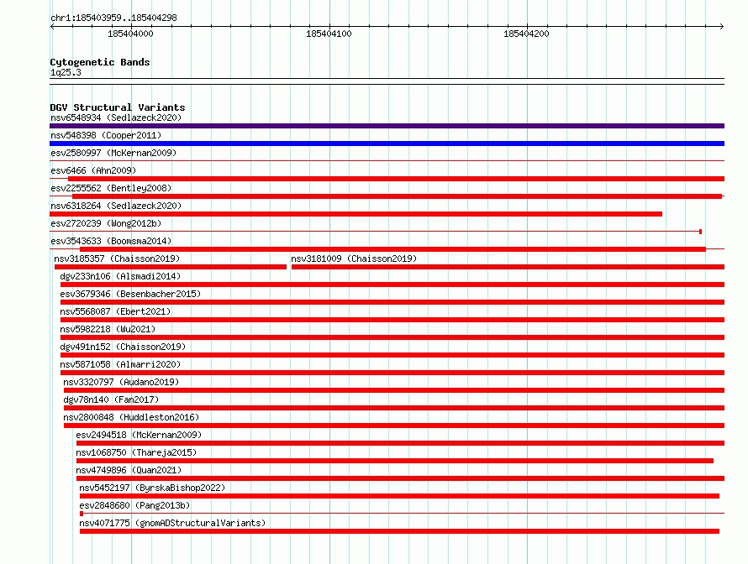The width and height of the screenshot is (748, 564).
Task: Click the red bar under esv2255562 (Bentley2008)
Action: coord(397,196)
